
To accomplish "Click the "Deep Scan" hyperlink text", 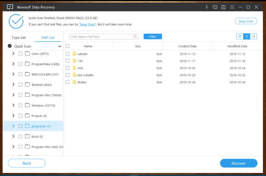I will click(x=87, y=24).
